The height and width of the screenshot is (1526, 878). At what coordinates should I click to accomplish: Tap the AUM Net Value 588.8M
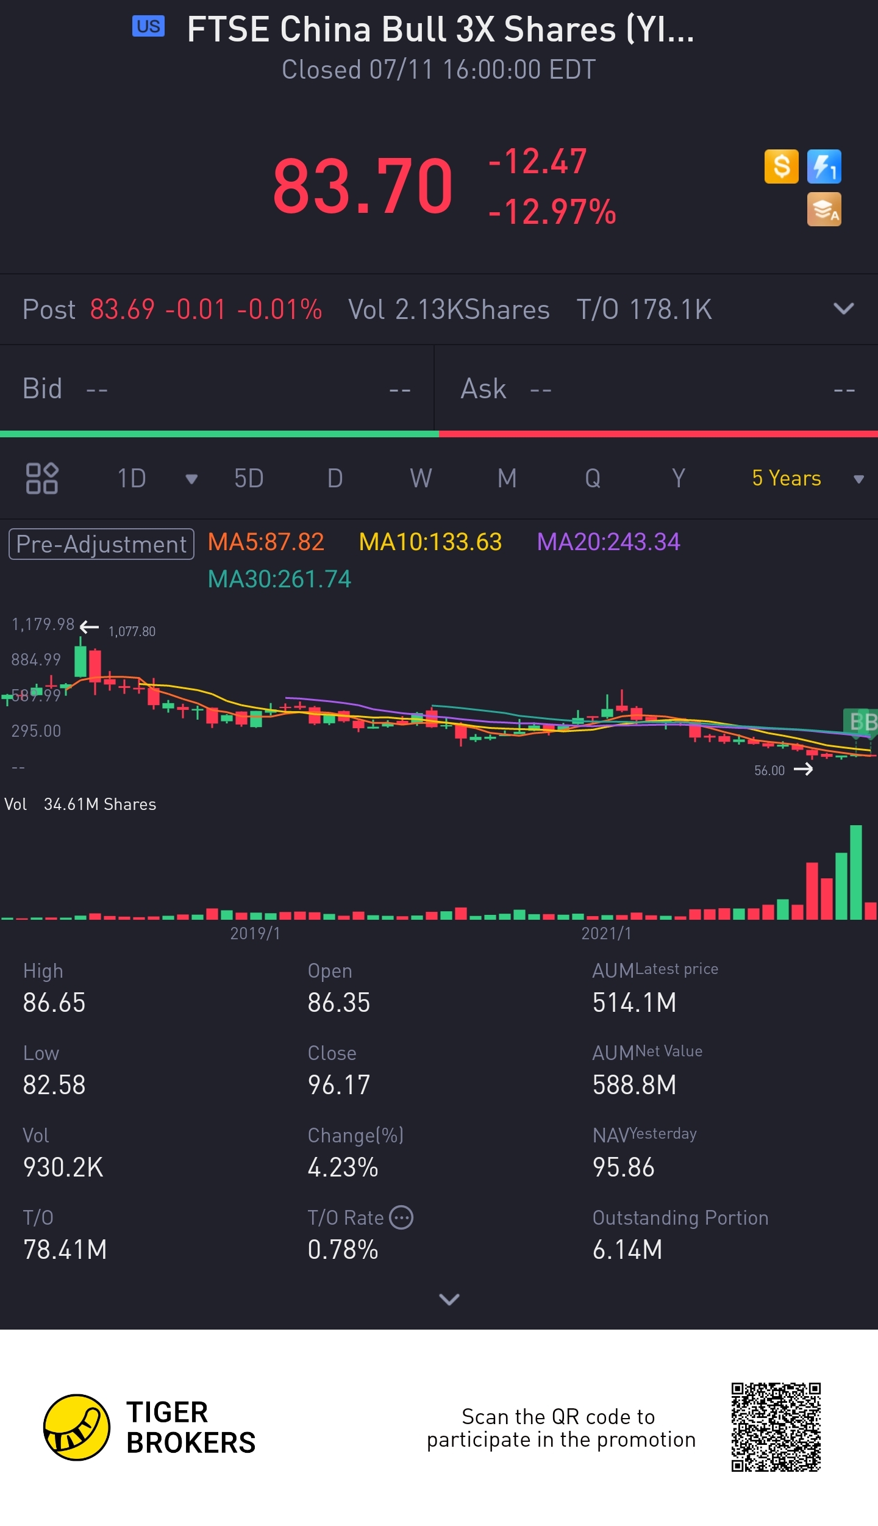pyautogui.click(x=635, y=1085)
